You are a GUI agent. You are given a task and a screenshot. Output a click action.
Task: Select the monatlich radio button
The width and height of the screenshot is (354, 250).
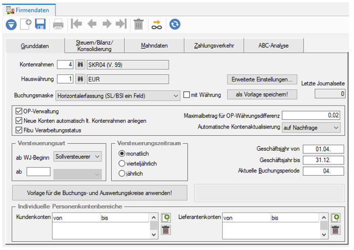(122, 153)
